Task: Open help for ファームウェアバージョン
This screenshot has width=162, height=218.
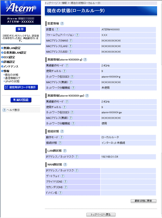Action: [77, 35]
